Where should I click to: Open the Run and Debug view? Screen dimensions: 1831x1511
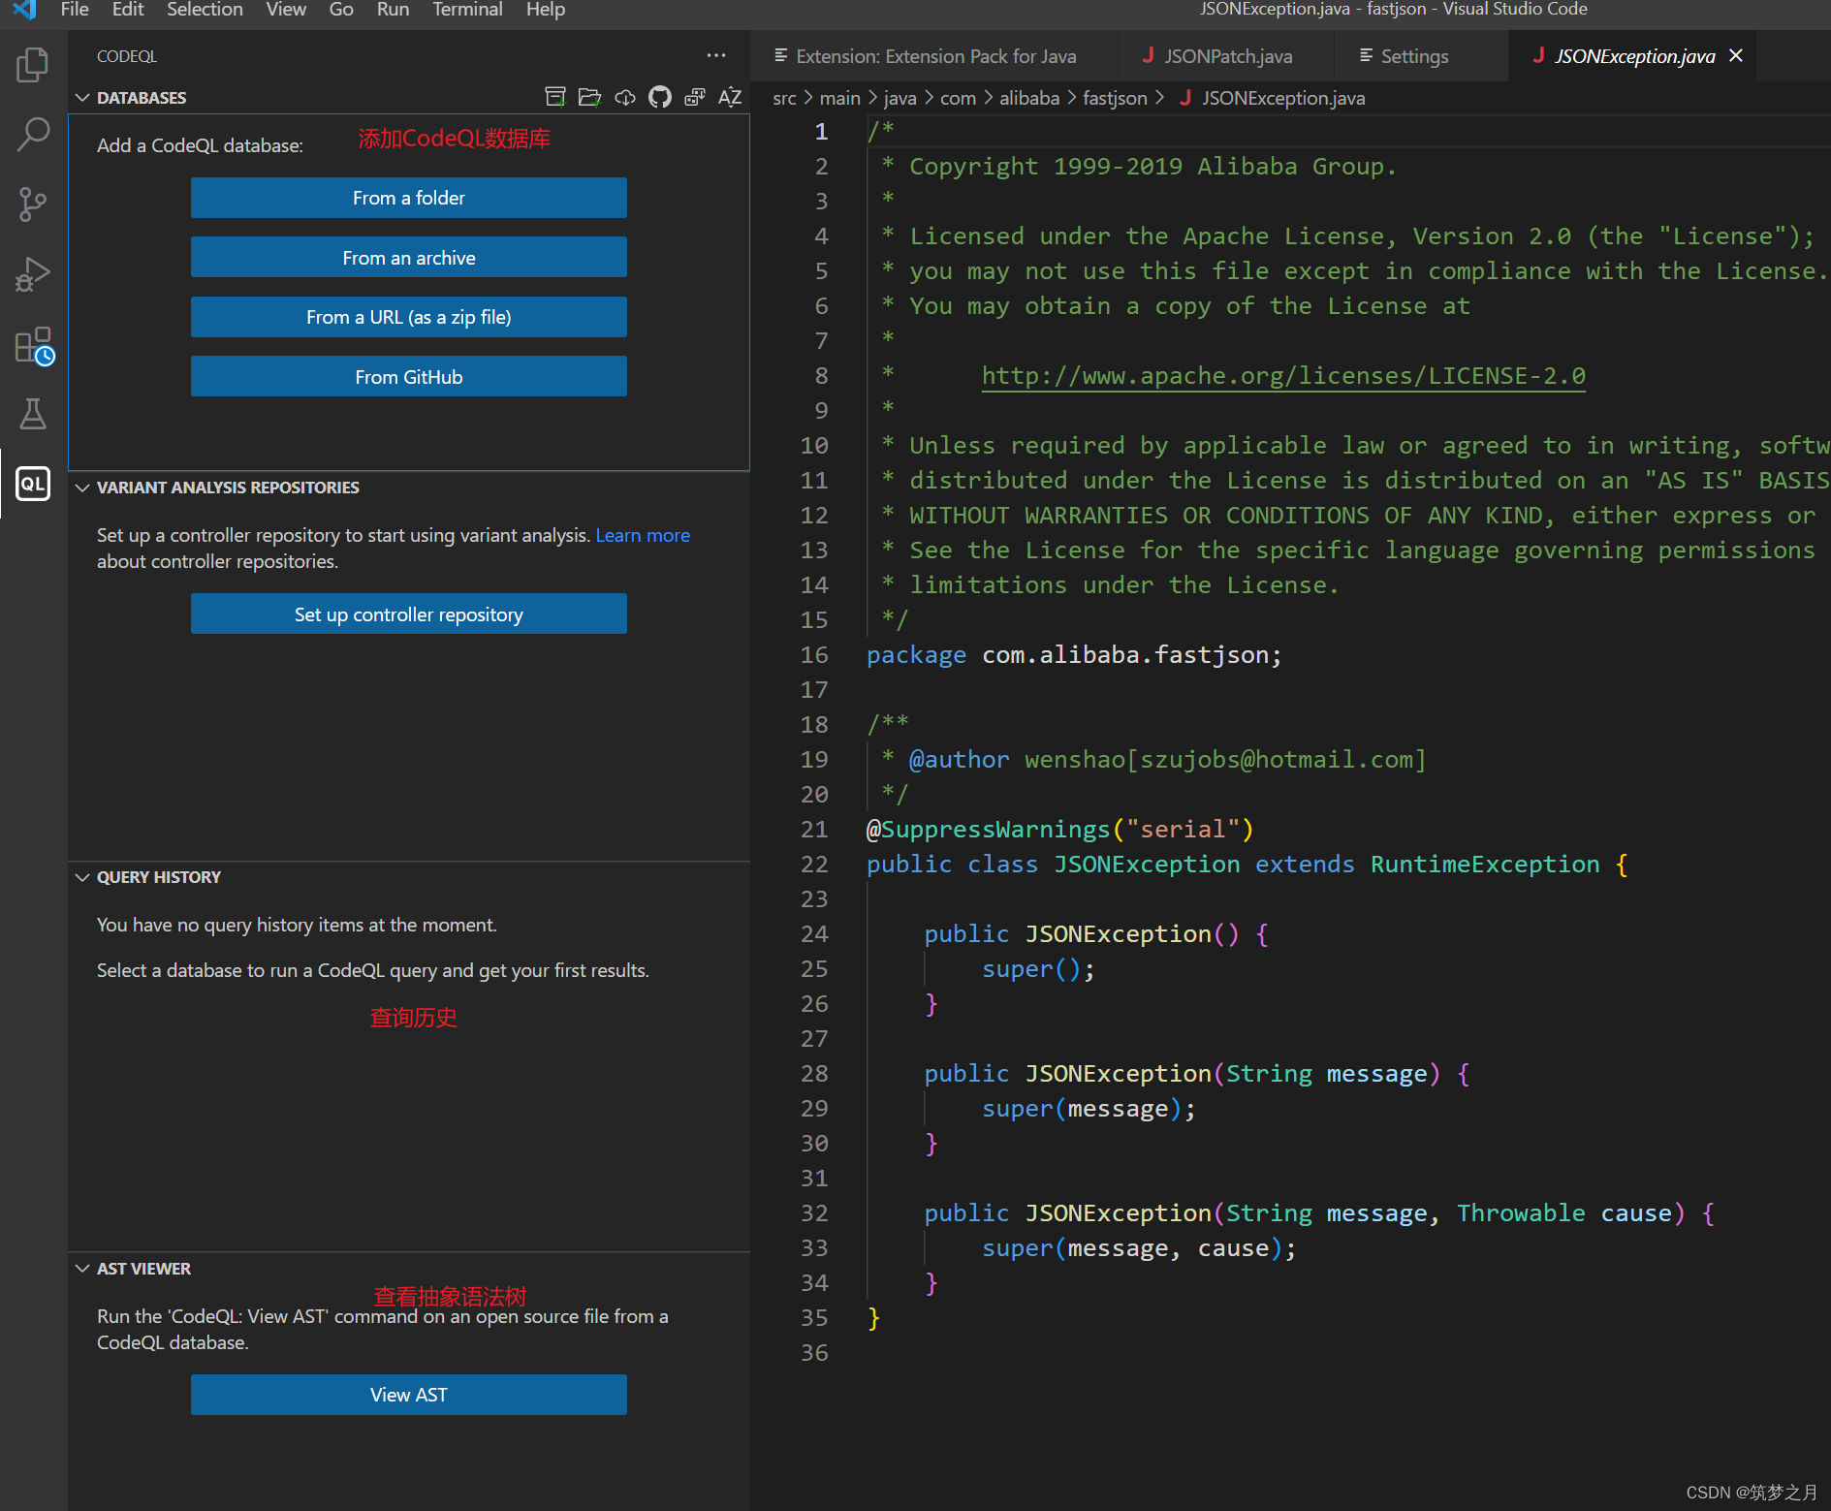coord(33,274)
